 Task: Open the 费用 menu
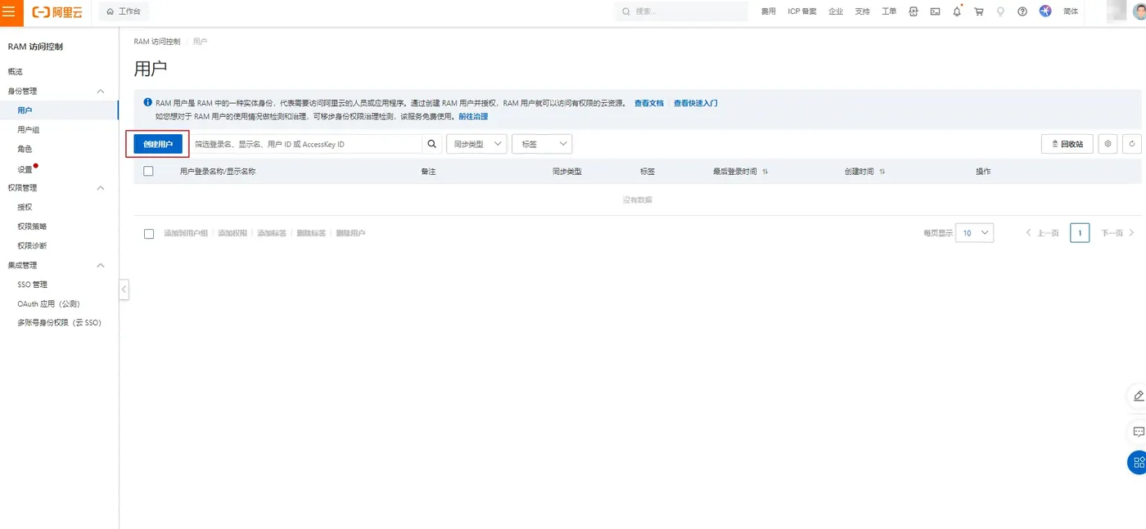point(768,11)
